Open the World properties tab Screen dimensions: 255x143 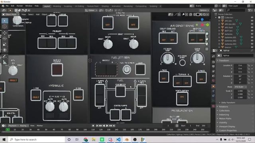(214, 81)
